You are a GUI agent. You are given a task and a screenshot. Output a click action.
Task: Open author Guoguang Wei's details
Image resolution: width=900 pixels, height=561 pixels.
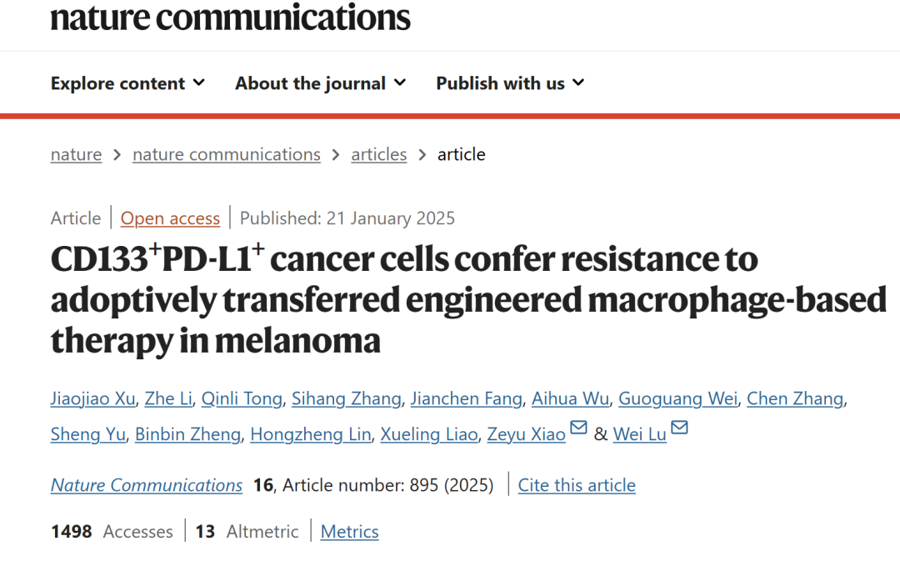point(677,398)
